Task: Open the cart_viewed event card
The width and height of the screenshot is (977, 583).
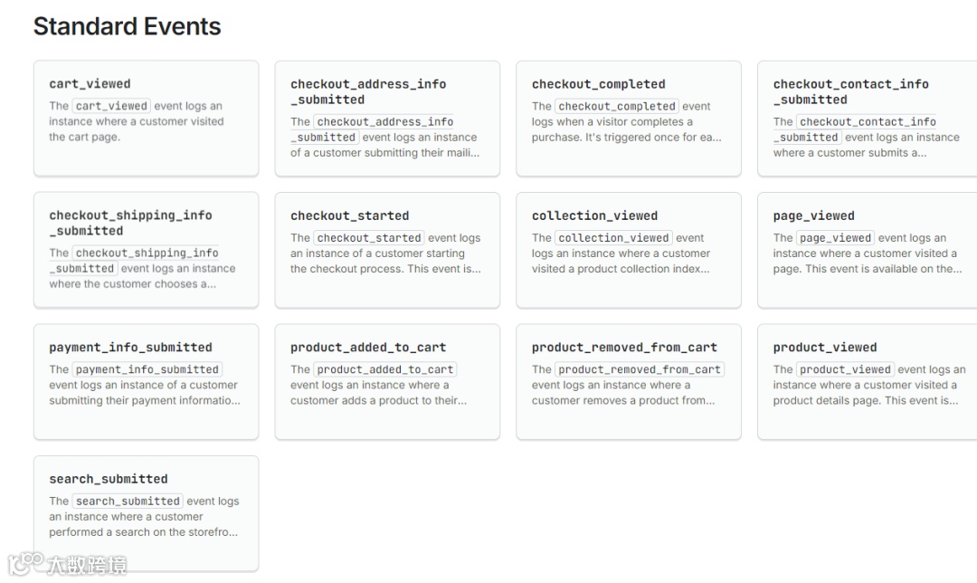Action: pos(146,118)
